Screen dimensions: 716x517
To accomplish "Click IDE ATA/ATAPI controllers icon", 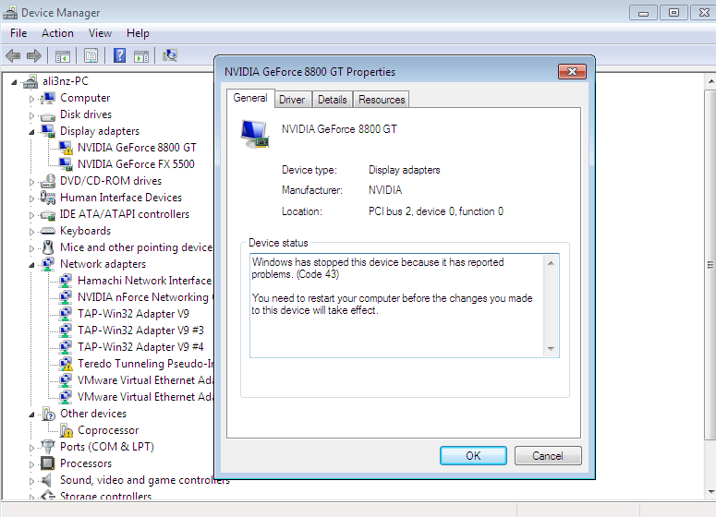I will [47, 214].
